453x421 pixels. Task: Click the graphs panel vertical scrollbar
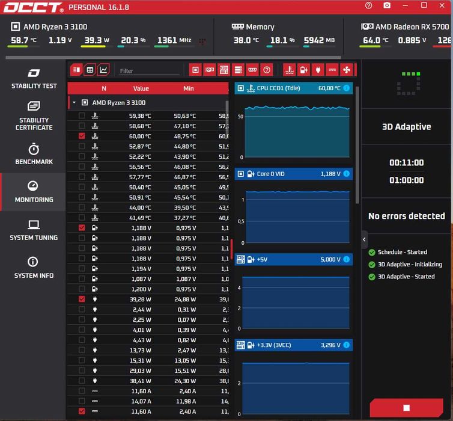click(357, 144)
